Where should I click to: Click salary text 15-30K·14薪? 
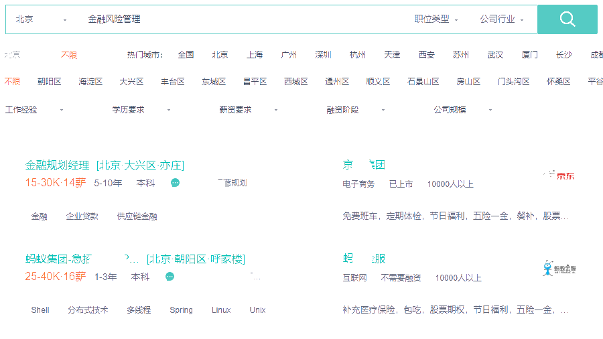[x=56, y=183]
